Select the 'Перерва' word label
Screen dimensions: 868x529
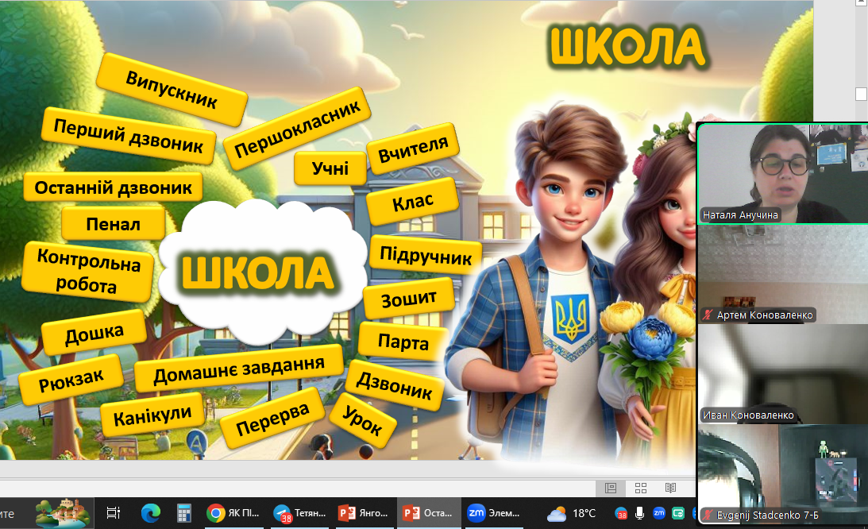tap(272, 419)
